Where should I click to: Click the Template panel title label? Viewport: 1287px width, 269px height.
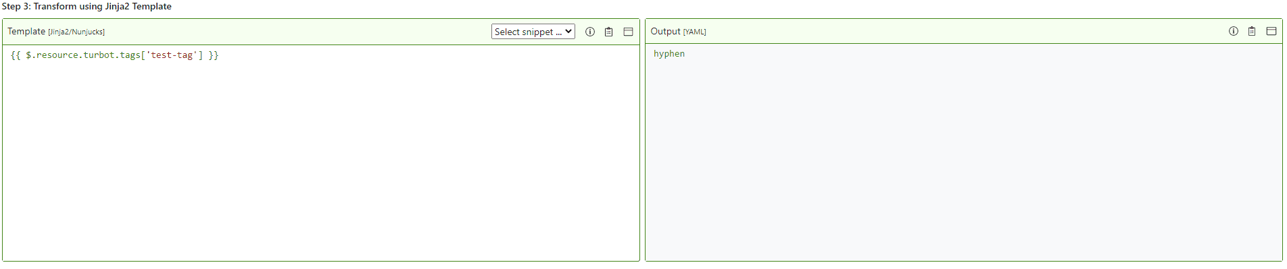coord(26,32)
